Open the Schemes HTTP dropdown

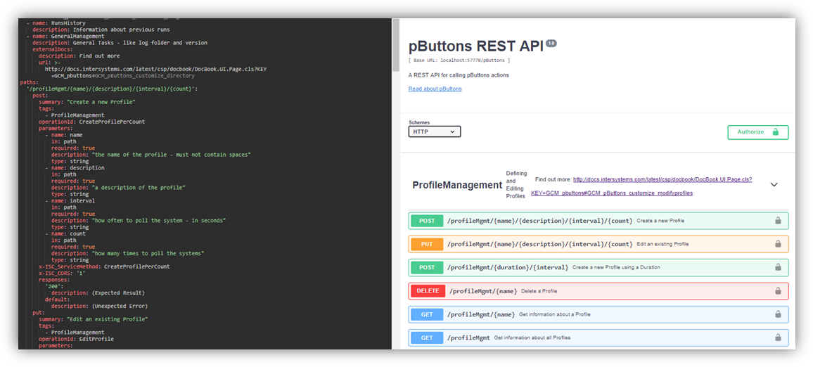coord(435,131)
